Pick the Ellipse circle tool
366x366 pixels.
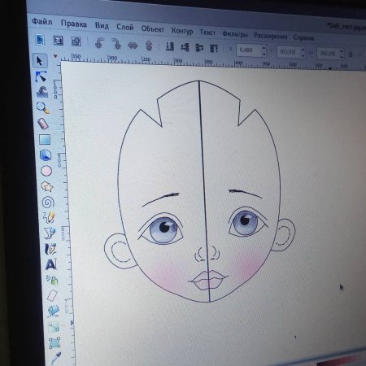click(46, 171)
